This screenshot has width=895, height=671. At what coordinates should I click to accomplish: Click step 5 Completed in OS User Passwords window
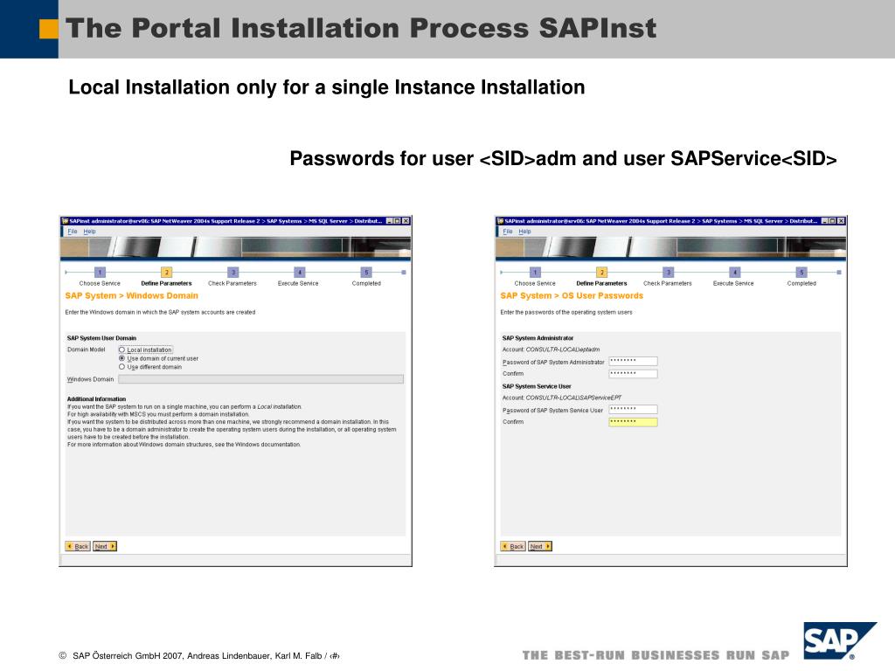click(x=801, y=273)
